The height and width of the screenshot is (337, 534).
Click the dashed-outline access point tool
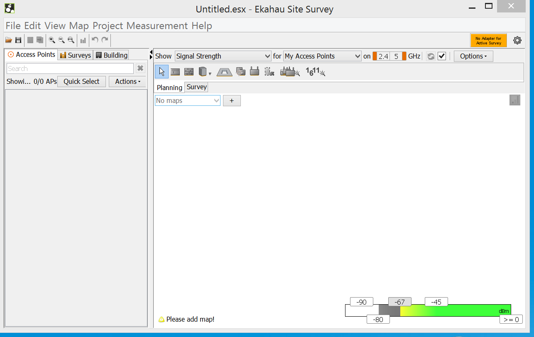pos(269,71)
